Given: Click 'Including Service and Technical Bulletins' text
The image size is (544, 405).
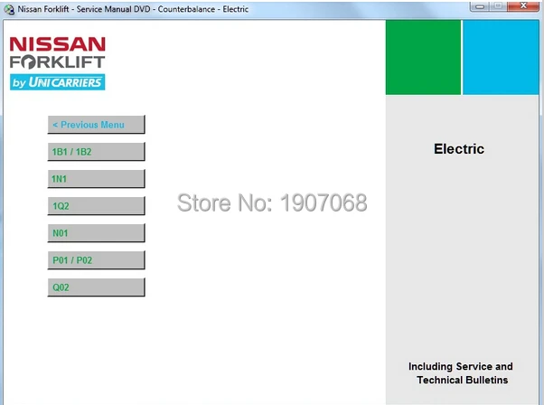Looking at the screenshot, I should coord(461,373).
